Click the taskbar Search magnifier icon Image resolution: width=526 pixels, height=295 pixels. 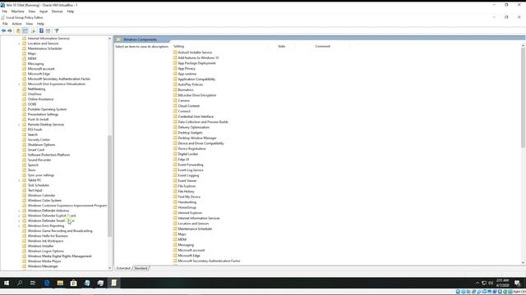20,283
